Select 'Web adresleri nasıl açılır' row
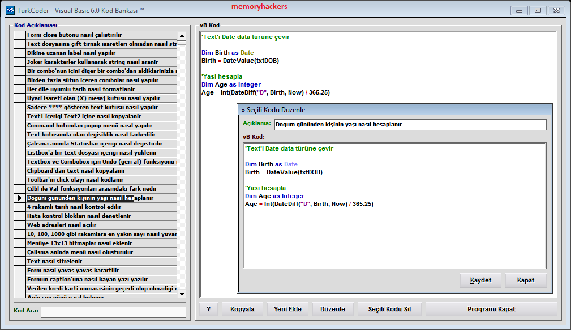The width and height of the screenshot is (571, 330). point(101,225)
